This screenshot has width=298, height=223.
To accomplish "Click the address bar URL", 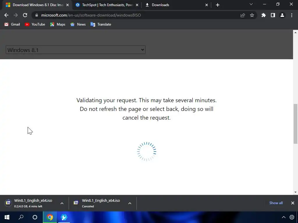I will click(x=91, y=15).
